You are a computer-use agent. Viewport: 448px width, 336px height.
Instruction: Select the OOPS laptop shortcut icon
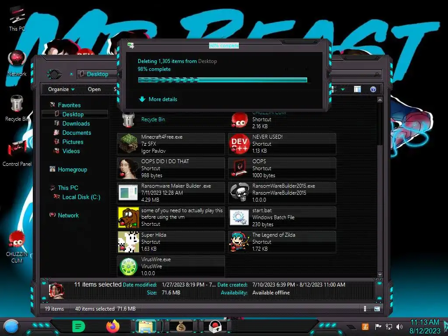239,168
